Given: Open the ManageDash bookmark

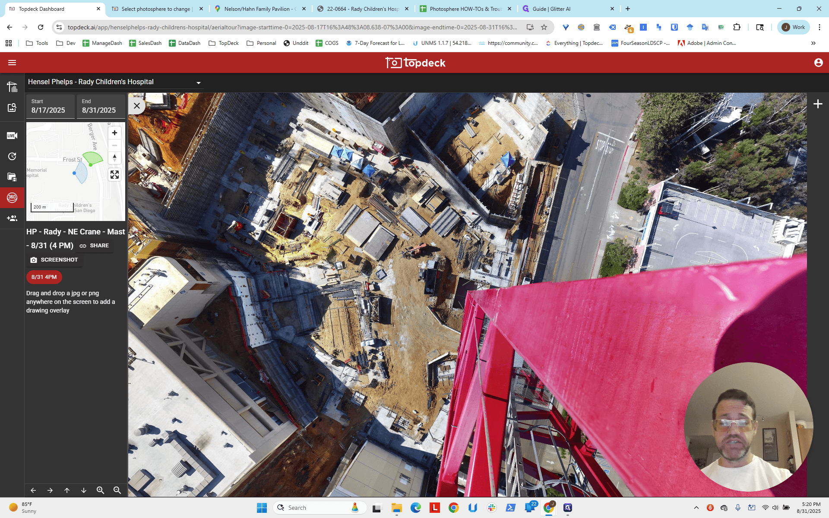Looking at the screenshot, I should tap(102, 43).
